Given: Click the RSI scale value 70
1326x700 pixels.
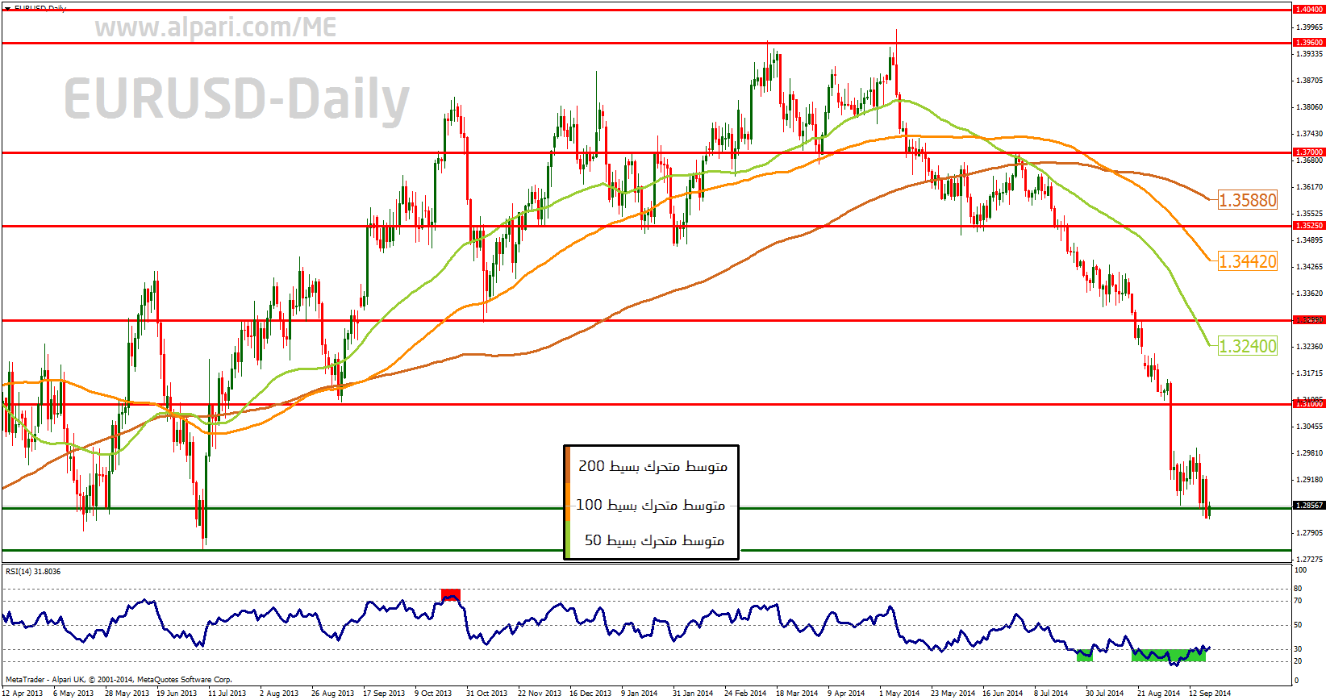Looking at the screenshot, I should click(1298, 601).
